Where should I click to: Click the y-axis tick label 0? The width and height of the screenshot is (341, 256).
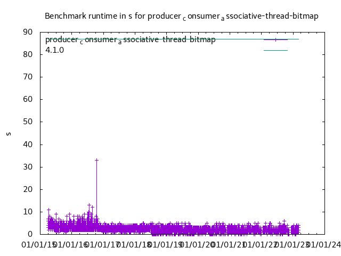click(31, 234)
